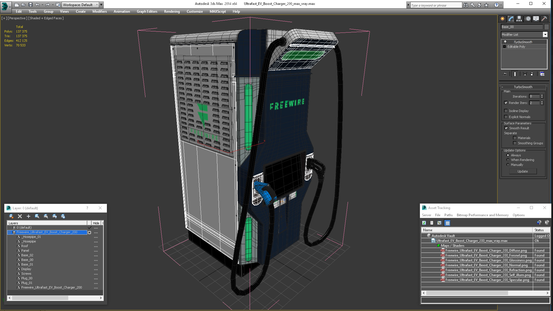The width and height of the screenshot is (553, 311).
Task: Select Manually update option
Action: tap(508, 165)
